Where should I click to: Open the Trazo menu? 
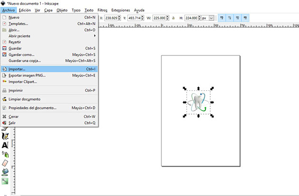click(x=76, y=10)
